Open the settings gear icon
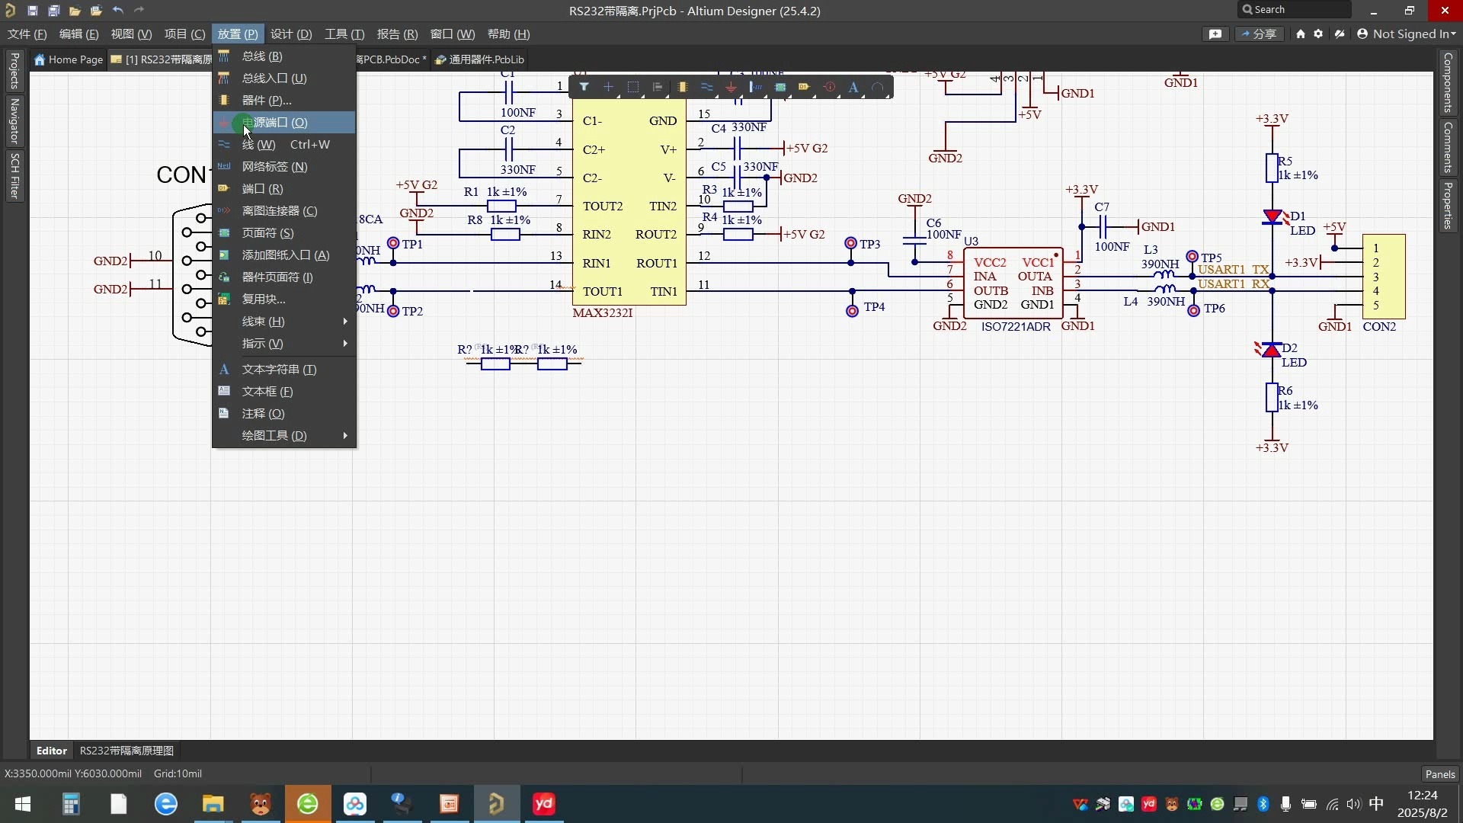 (x=1318, y=34)
